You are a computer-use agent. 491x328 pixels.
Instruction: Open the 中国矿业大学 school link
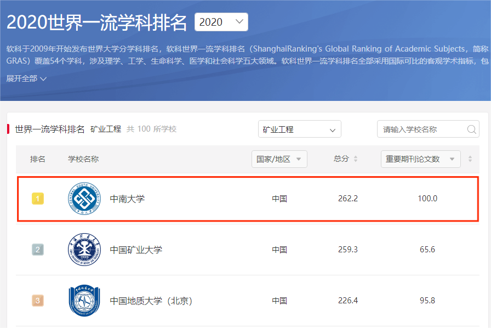pos(136,250)
